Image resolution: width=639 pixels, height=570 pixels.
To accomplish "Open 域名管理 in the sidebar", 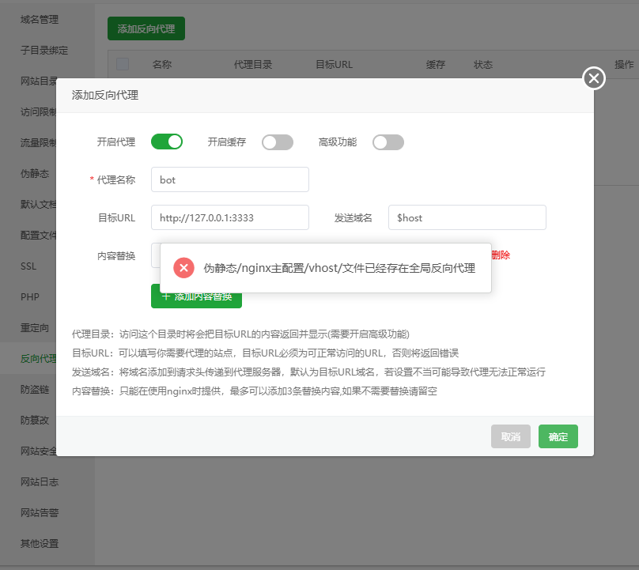I will (40, 19).
